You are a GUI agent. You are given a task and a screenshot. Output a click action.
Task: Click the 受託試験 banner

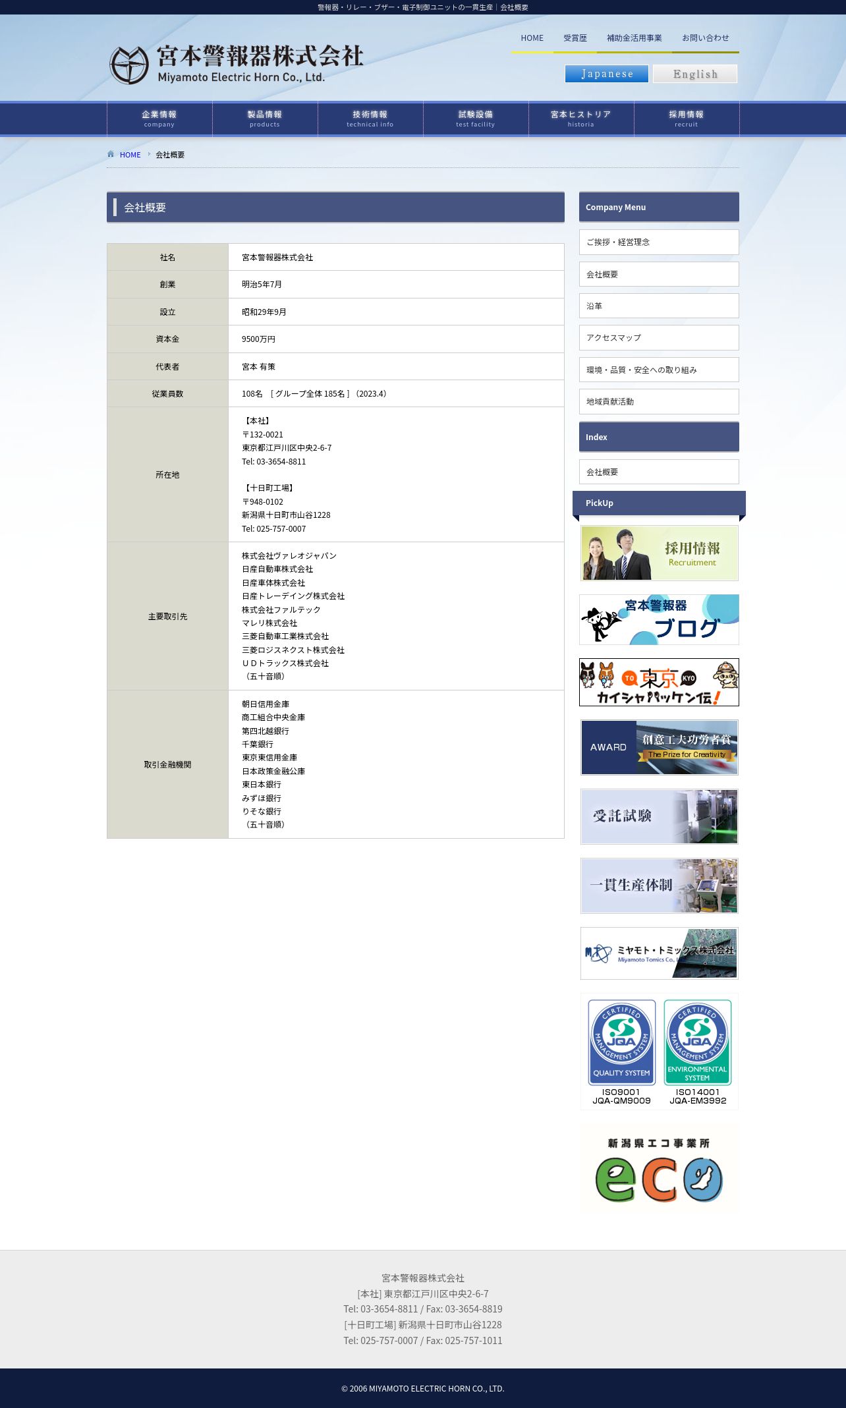[659, 816]
